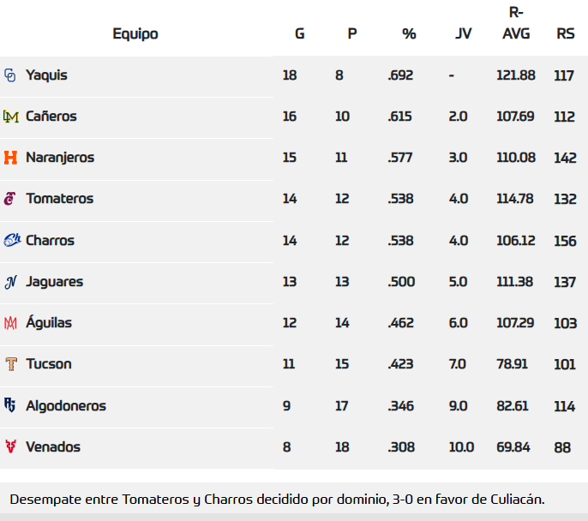Select the Venados team name
This screenshot has height=521, width=588.
53,446
